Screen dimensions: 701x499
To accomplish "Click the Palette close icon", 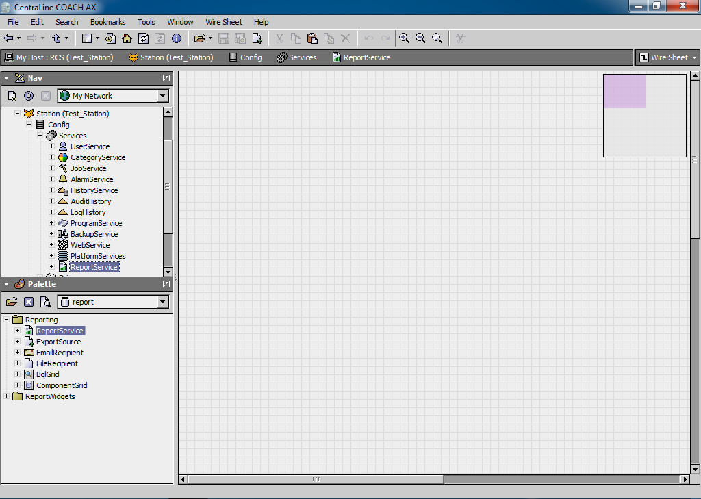I will pos(29,302).
